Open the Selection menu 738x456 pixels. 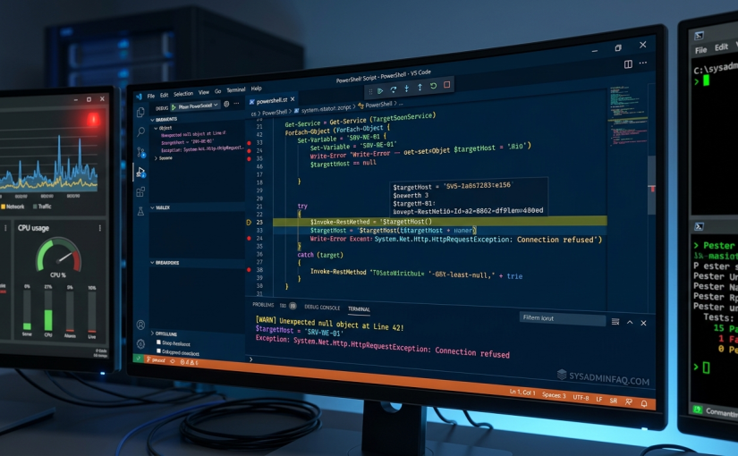[x=183, y=94]
